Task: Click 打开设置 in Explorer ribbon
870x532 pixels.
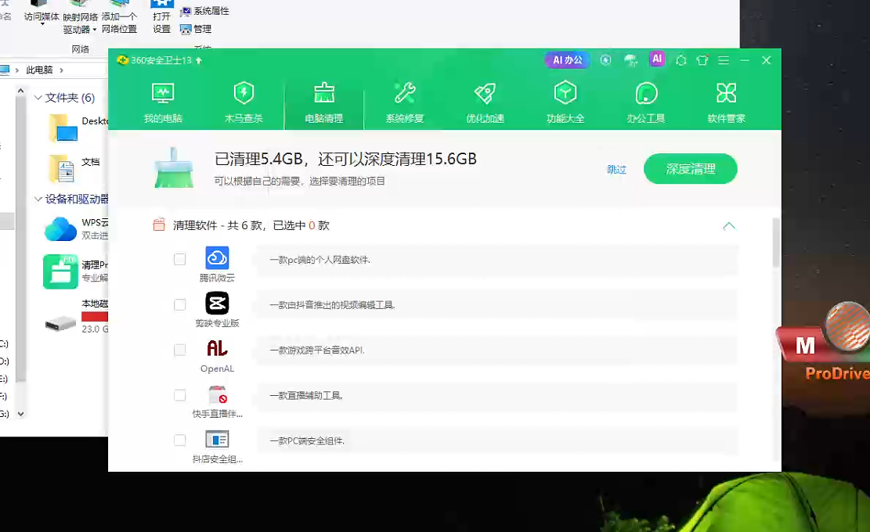Action: pyautogui.click(x=161, y=23)
